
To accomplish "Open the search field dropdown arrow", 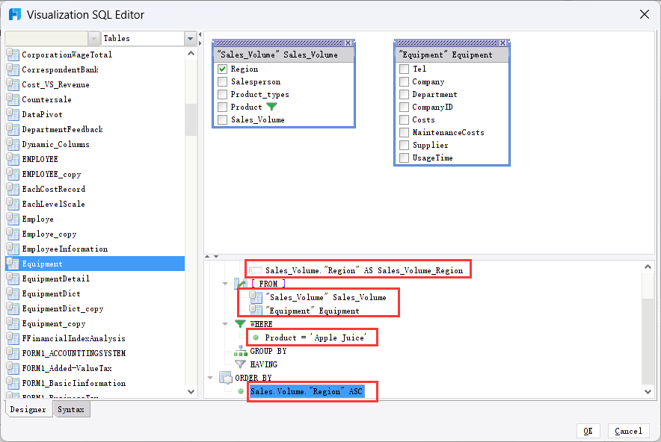I will pyautogui.click(x=93, y=38).
